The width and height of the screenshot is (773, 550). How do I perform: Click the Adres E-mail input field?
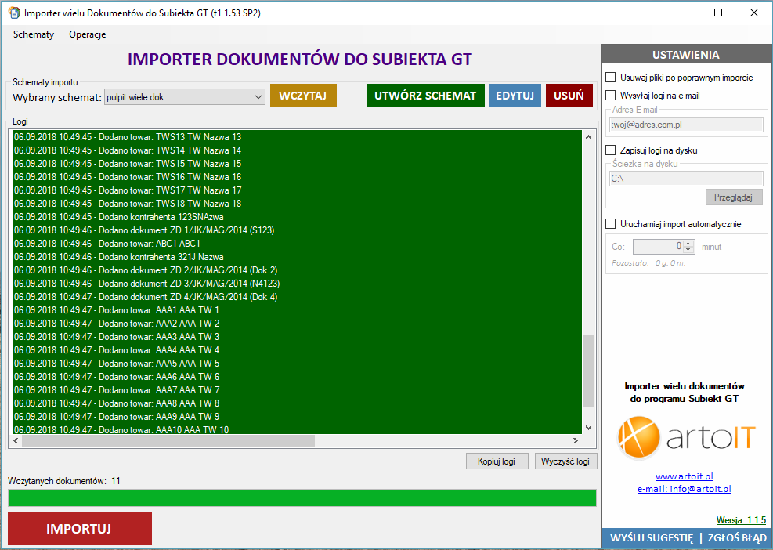[686, 125]
